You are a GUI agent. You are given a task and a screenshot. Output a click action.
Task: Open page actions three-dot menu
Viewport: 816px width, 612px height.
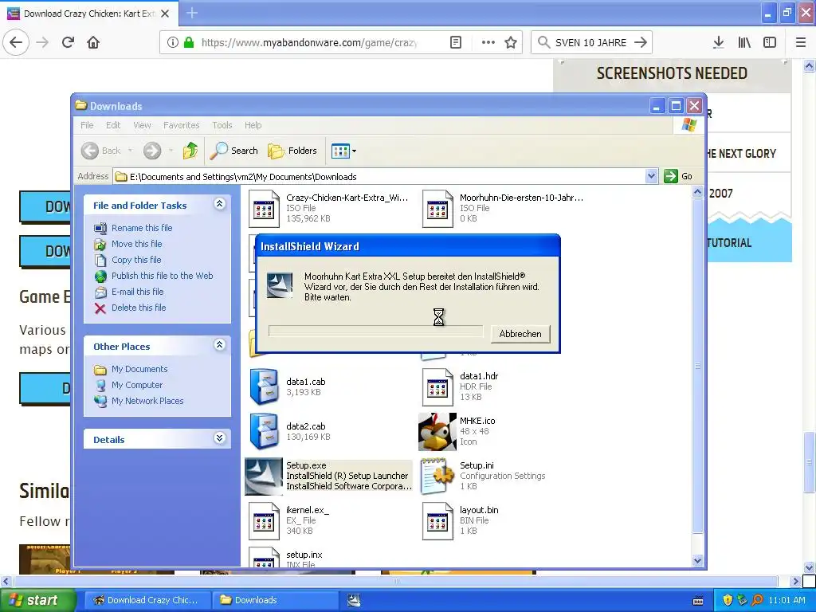(x=488, y=42)
